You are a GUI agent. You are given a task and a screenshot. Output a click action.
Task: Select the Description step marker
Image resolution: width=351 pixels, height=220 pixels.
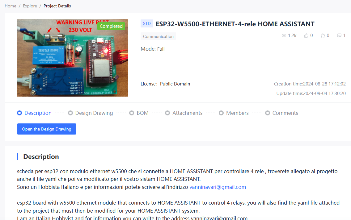[19, 113]
